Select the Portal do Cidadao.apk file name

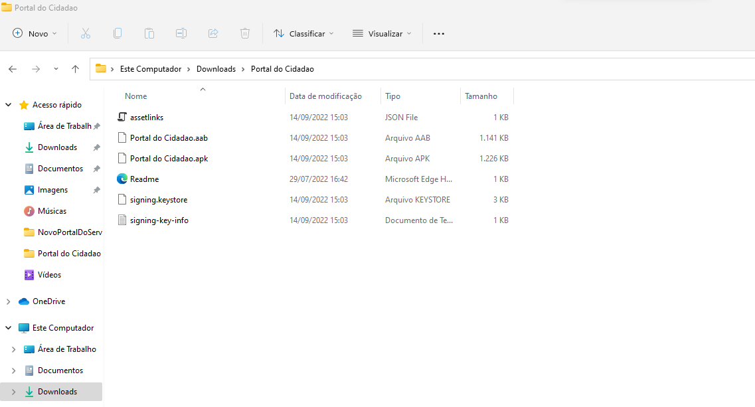[x=169, y=159]
